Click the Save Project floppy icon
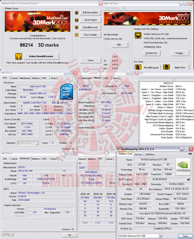Screen dimensions: 194x239 (x=77, y=20)
